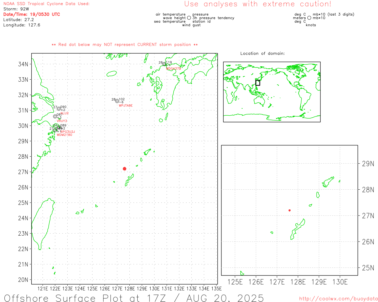The image size is (378, 302).
Task: Click the legend circle beside meters label
Action: [x=309, y=18]
